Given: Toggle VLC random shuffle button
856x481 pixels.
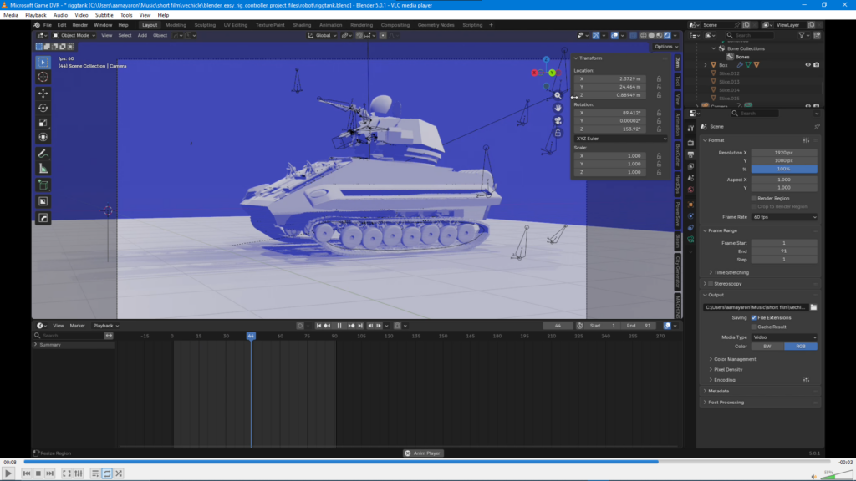Looking at the screenshot, I should [x=119, y=473].
